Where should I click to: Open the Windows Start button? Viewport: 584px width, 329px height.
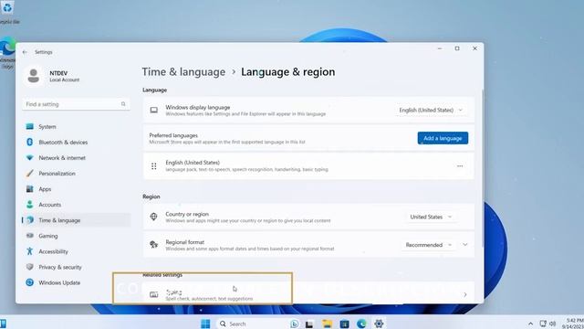pyautogui.click(x=205, y=324)
